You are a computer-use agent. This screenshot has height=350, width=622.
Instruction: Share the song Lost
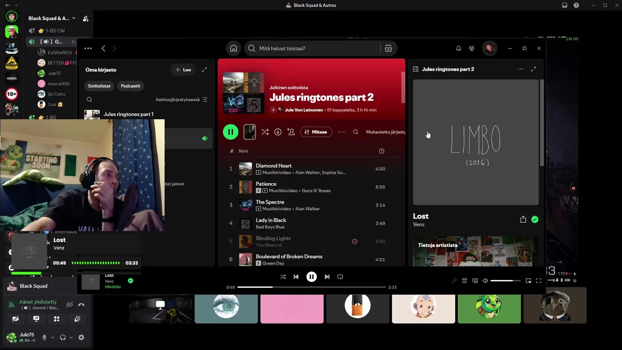pyautogui.click(x=523, y=219)
